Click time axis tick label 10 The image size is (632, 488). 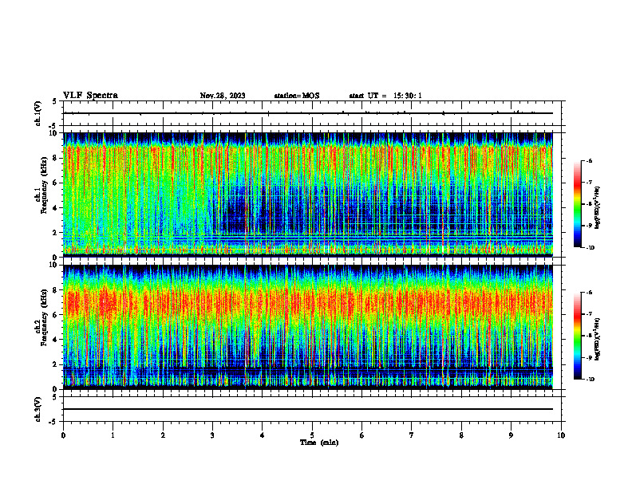561,435
